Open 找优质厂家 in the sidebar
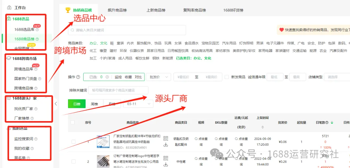The image size is (350, 168). tap(24, 109)
